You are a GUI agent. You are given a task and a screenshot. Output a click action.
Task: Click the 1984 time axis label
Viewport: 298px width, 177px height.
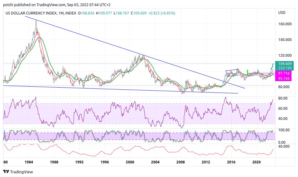pyautogui.click(x=29, y=162)
